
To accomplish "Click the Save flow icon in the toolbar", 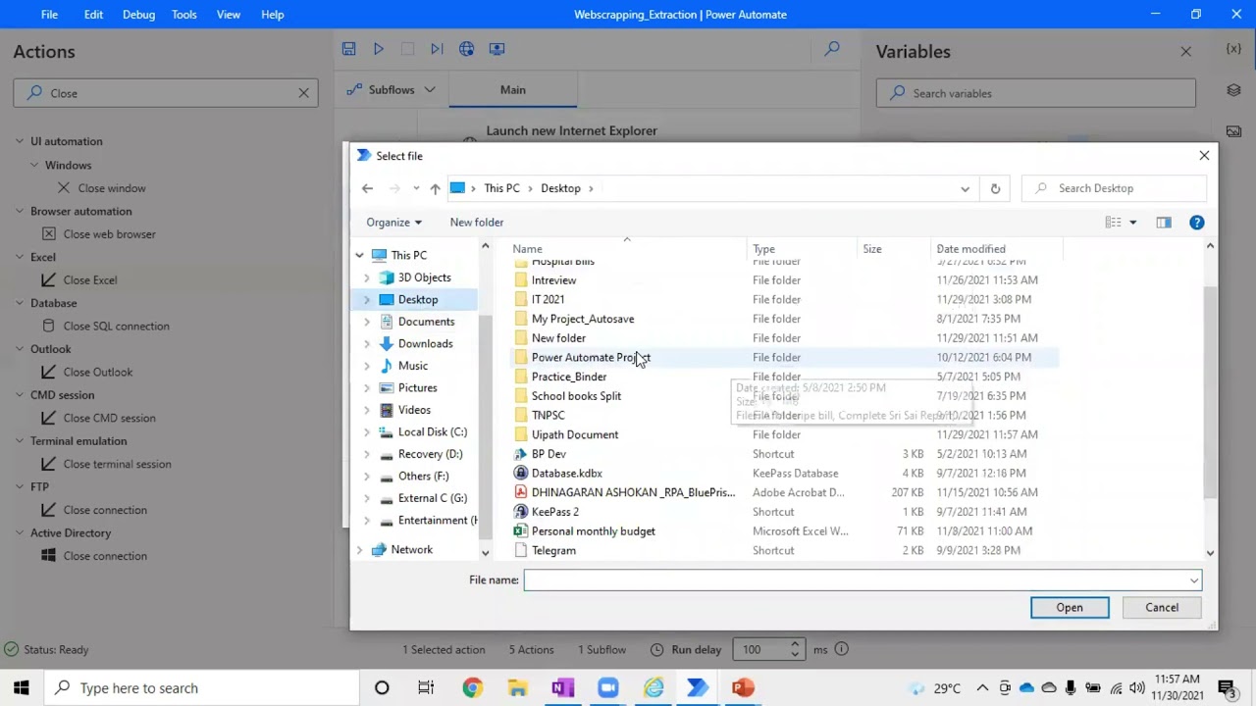I will coord(348,48).
